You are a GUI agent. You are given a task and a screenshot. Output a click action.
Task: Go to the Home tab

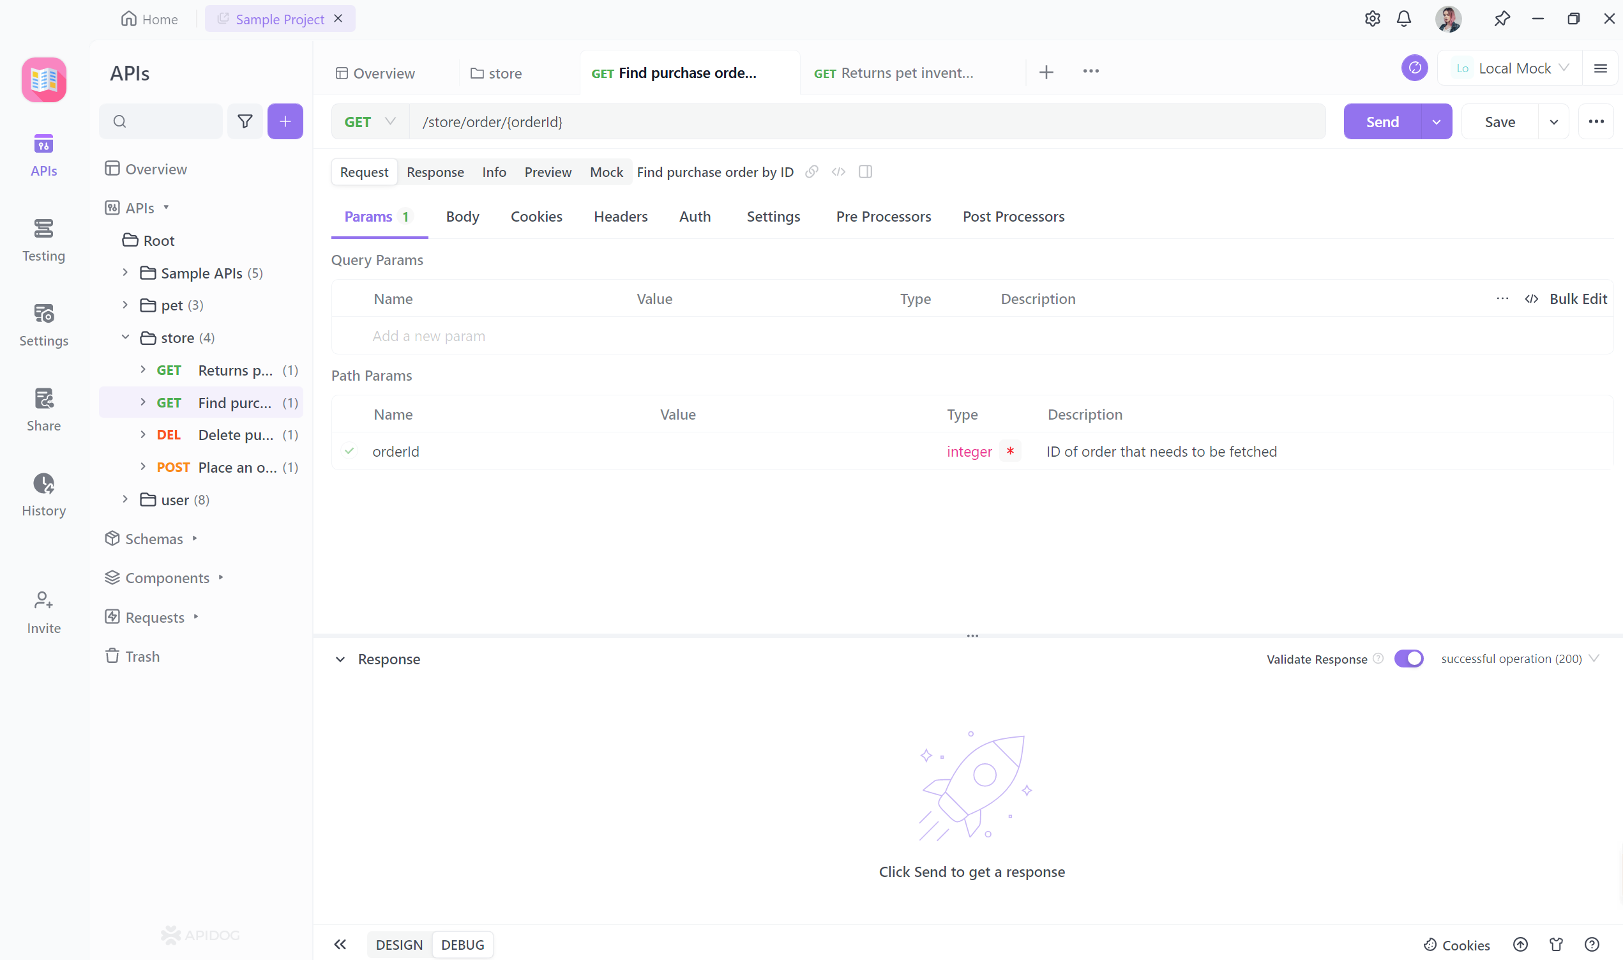[149, 19]
